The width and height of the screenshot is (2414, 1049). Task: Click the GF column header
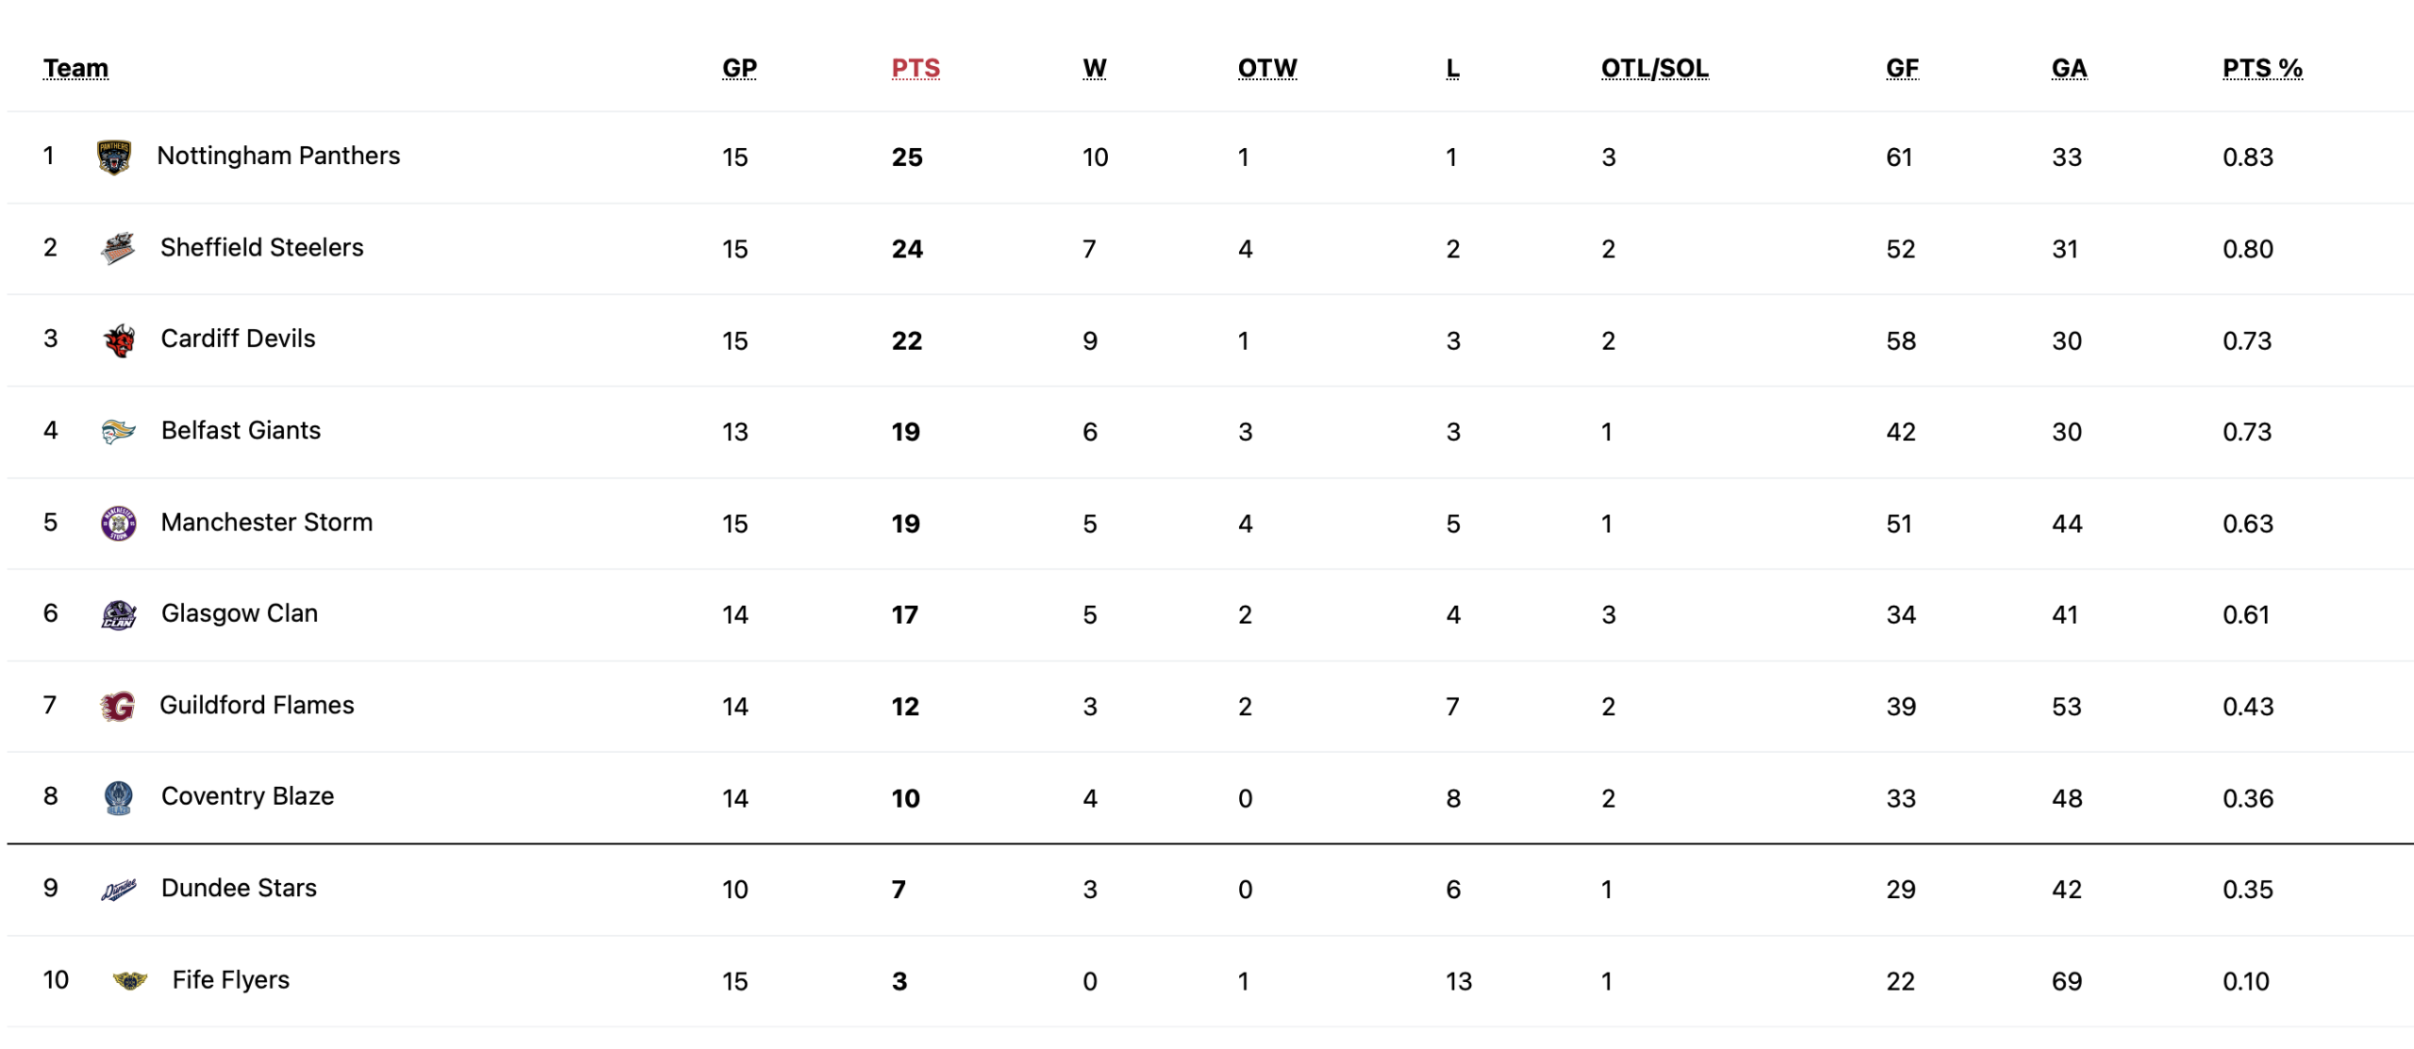1901,68
